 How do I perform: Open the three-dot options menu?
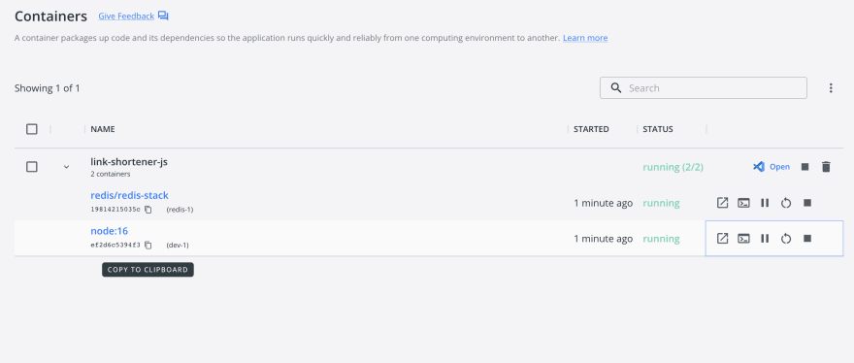tap(831, 87)
